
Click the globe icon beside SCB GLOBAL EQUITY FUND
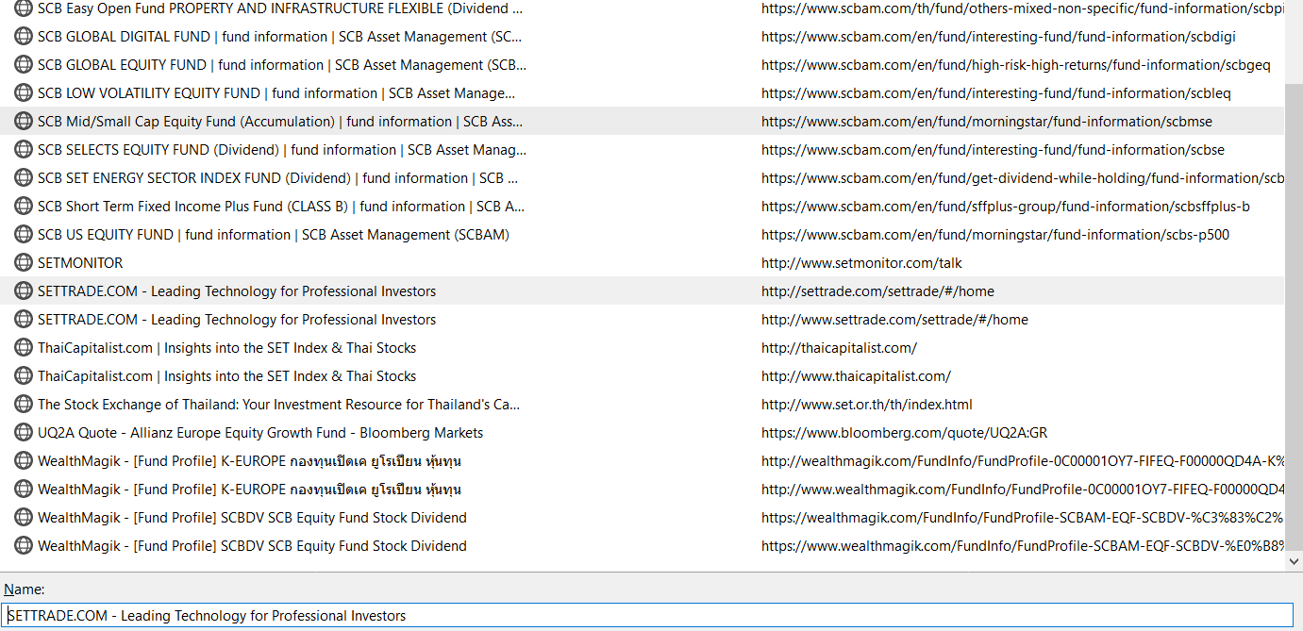pyautogui.click(x=24, y=65)
